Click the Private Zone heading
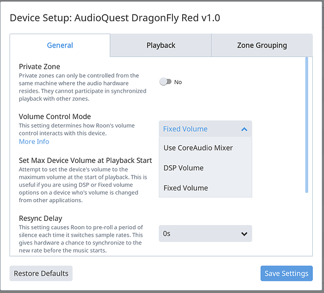Viewport: 324px width, 293px height. (39, 67)
